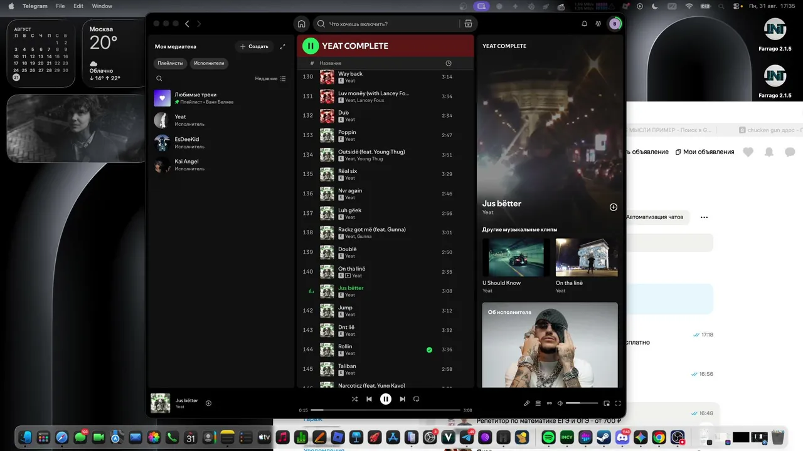This screenshot has height=451, width=803.
Task: Skip to the previous track
Action: click(369, 399)
